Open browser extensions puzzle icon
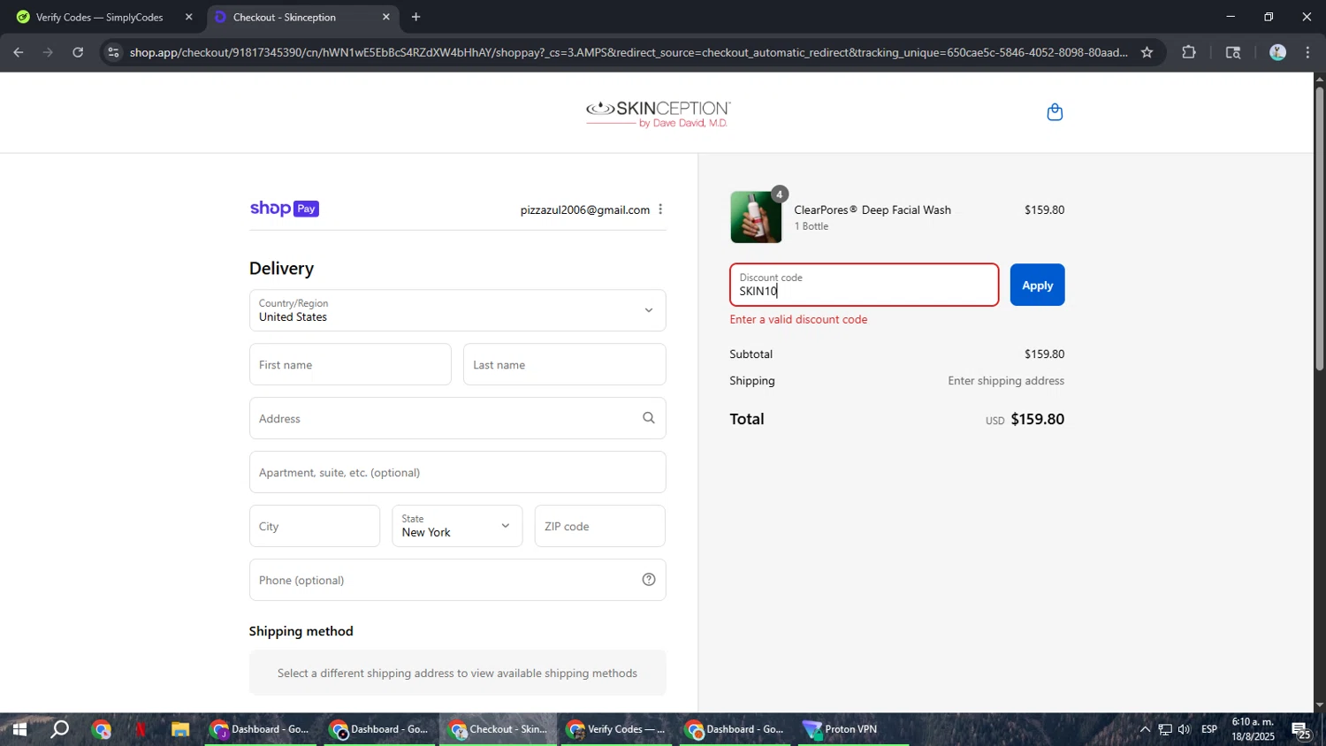Screen dimensions: 1326x746 (x=1189, y=52)
